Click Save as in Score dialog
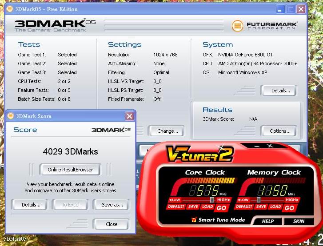323x246 pixels. (x=112, y=205)
